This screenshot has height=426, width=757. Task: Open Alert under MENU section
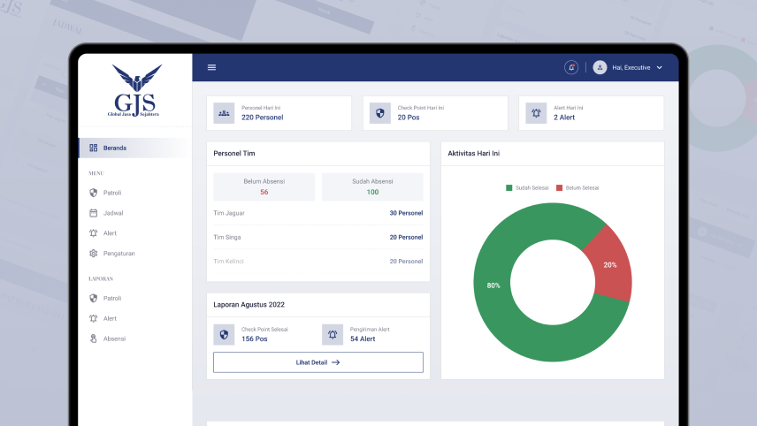click(x=110, y=233)
